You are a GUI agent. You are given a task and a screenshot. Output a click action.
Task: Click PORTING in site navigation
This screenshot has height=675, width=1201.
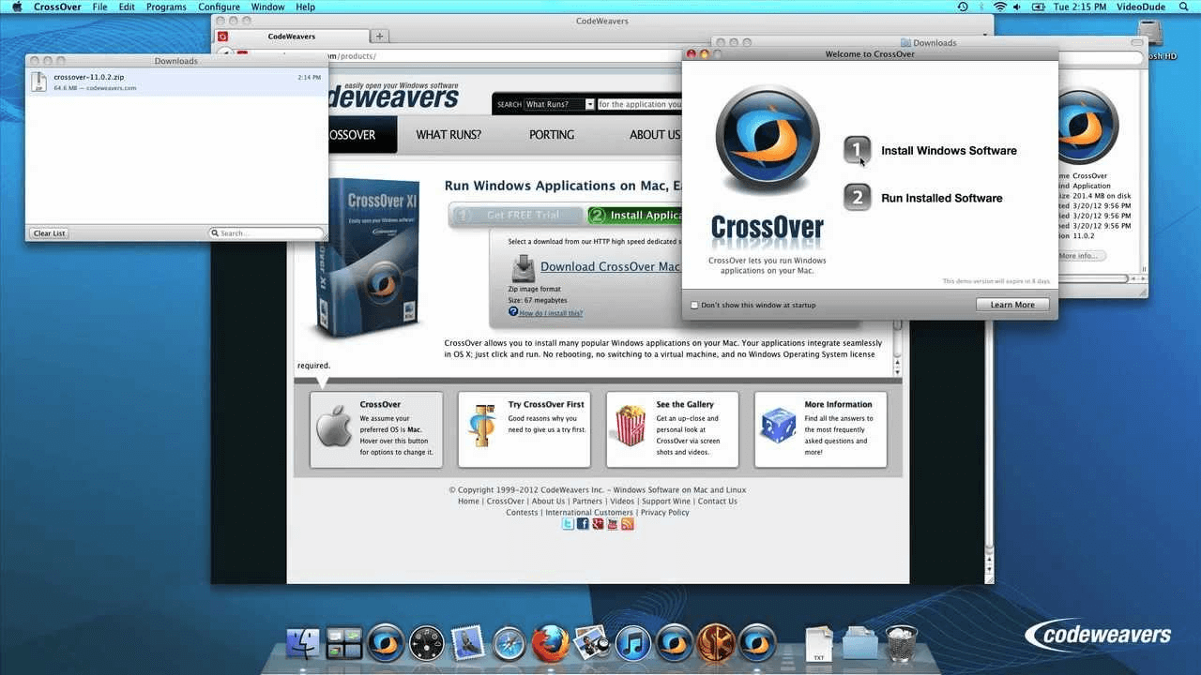[552, 135]
